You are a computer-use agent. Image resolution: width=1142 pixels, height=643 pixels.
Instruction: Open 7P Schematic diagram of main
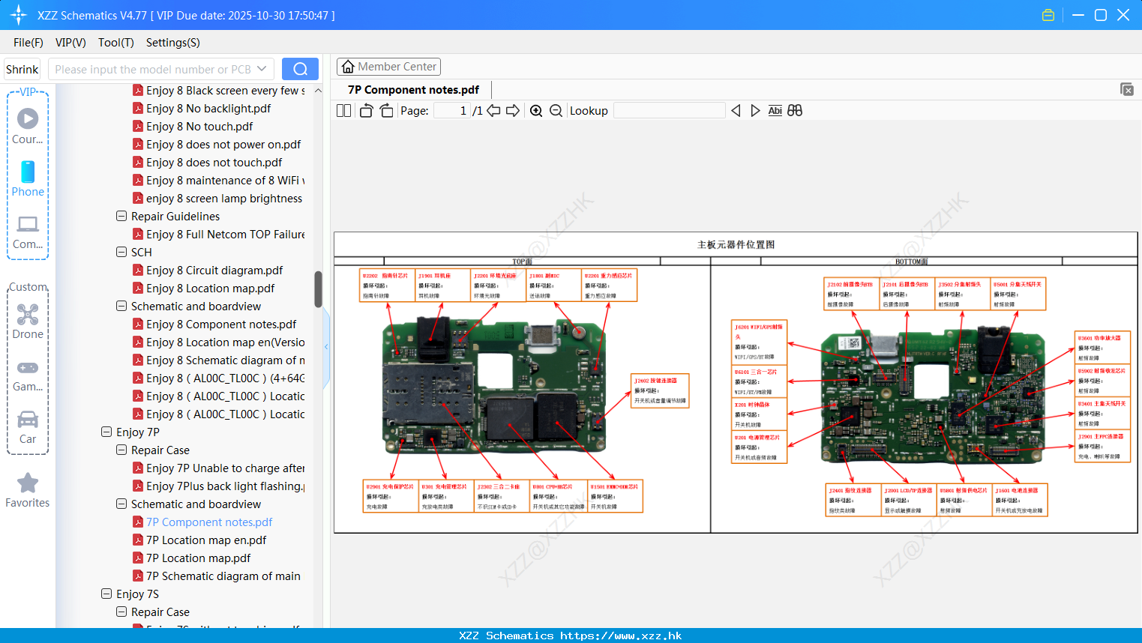[x=223, y=576]
